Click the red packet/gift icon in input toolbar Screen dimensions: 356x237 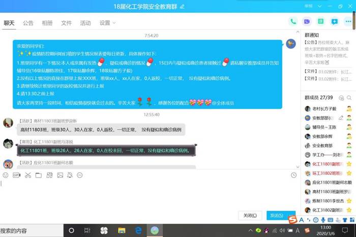click(x=49, y=175)
